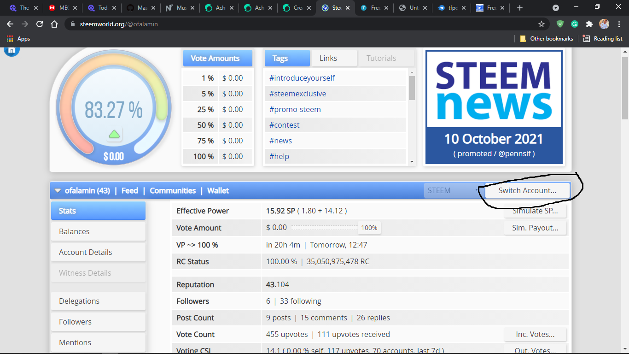The width and height of the screenshot is (629, 354).
Task: Switch to the Gmail MEC tab
Action: click(x=63, y=8)
